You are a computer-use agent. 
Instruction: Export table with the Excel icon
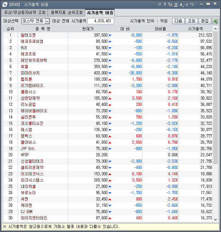(215, 21)
